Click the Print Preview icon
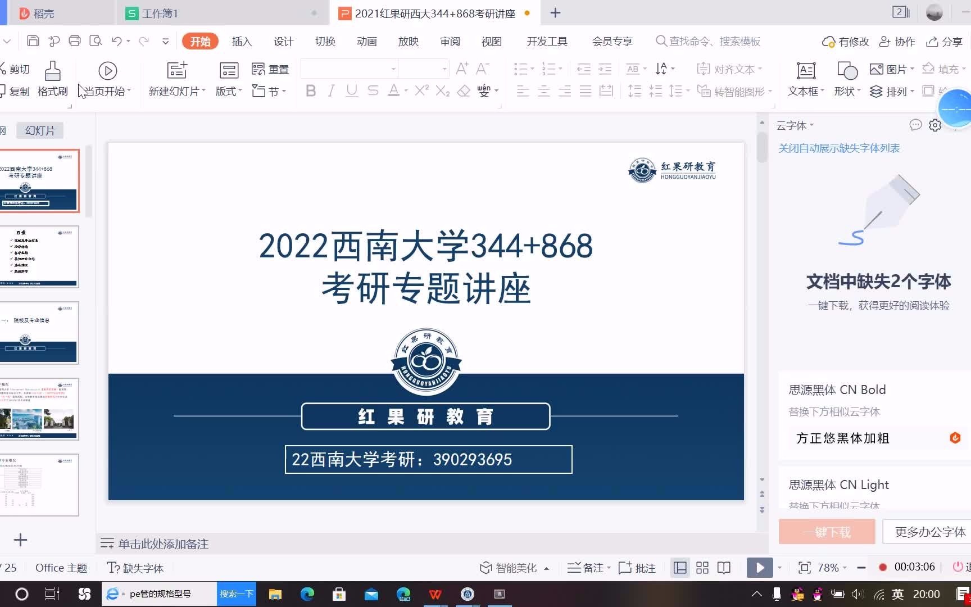Viewport: 971px width, 607px height. point(96,41)
